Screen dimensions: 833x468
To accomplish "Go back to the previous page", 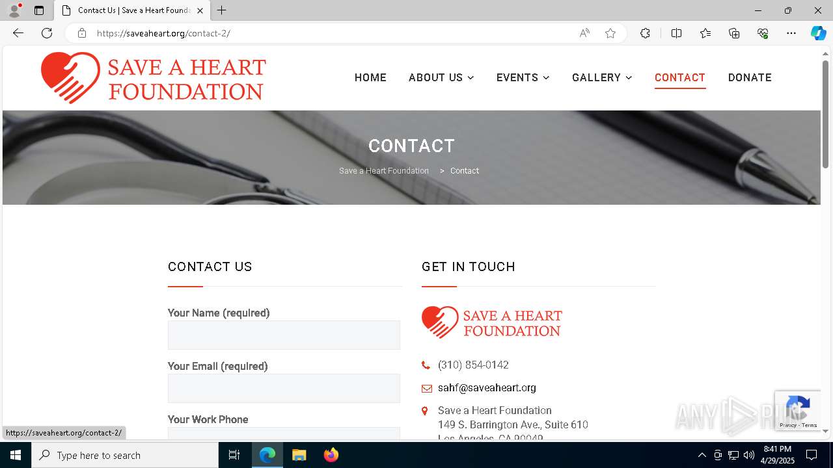I will (18, 33).
